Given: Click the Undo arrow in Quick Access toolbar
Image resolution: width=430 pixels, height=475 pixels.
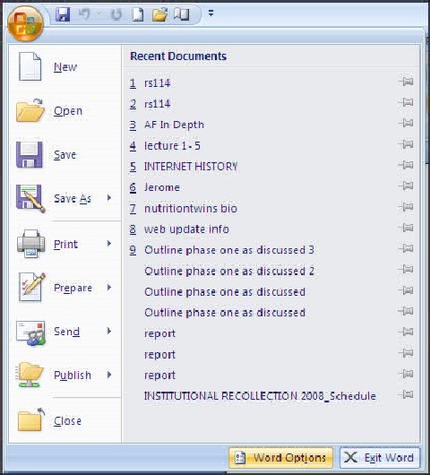Looking at the screenshot, I should 84,14.
